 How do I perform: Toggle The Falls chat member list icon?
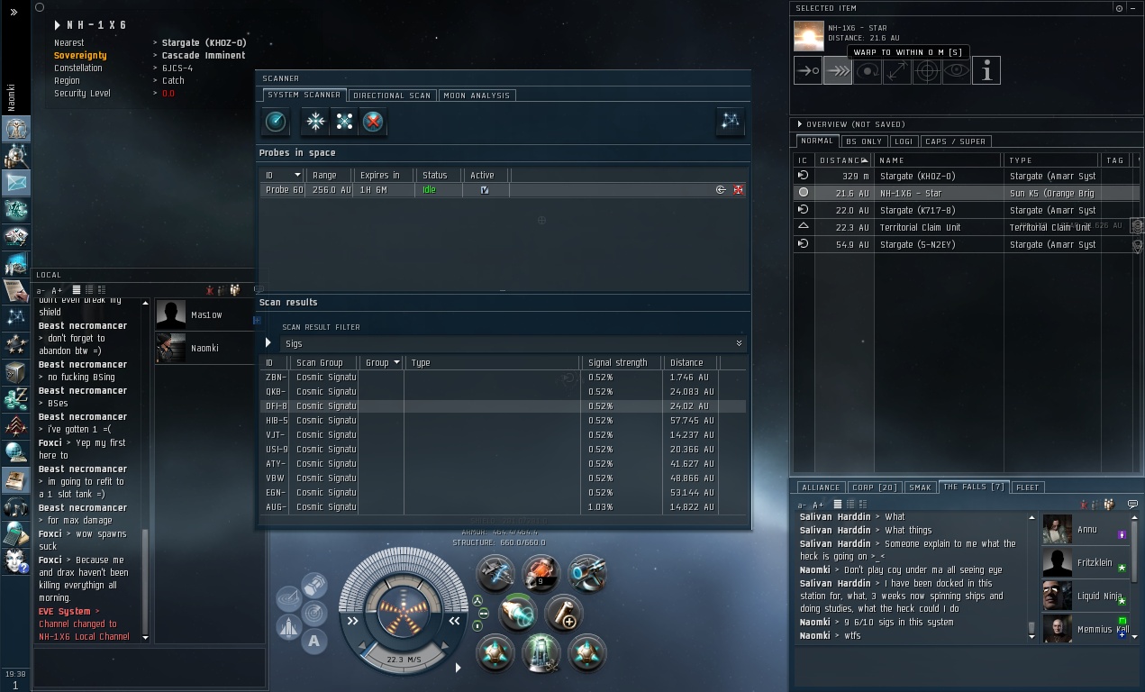click(1110, 504)
